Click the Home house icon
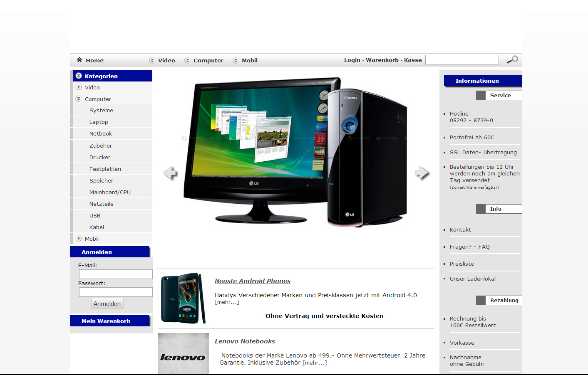 click(x=79, y=60)
